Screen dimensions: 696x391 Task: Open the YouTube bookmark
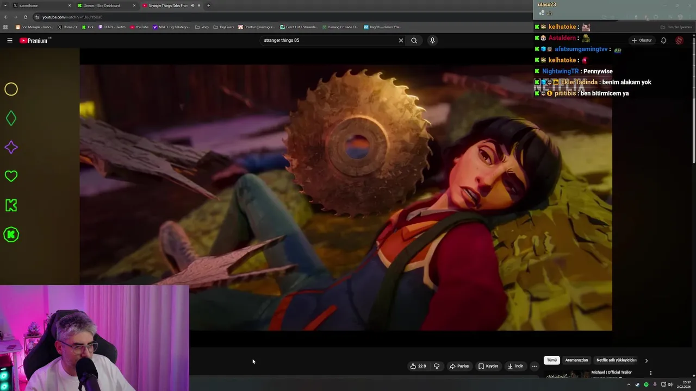coord(139,27)
